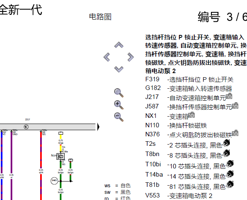Open connector image for T14ba
Screen dimensions: 247x200
pos(230,174)
